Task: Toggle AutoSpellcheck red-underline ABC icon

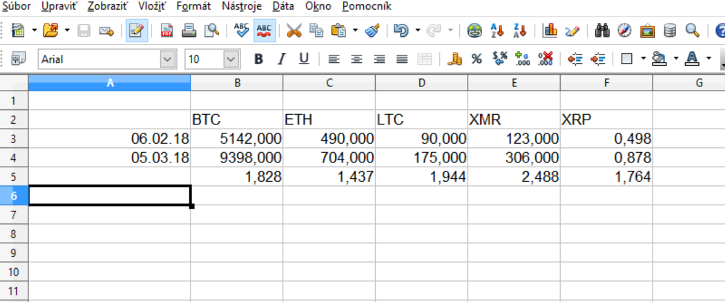Action: tap(264, 30)
